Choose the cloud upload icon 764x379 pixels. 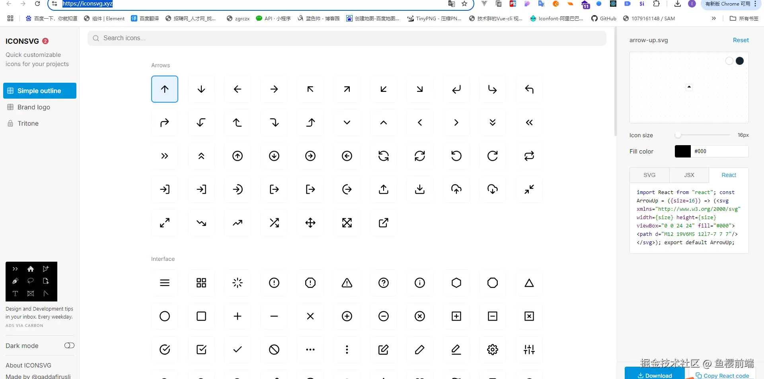[x=456, y=189]
